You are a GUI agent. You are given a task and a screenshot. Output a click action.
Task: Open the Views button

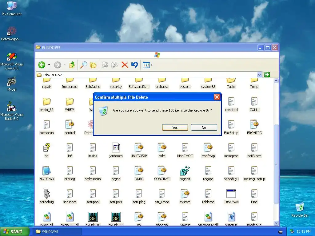(x=146, y=65)
